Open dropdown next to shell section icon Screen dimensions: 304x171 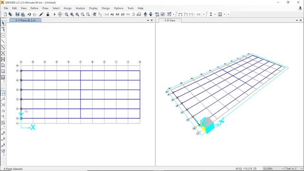tap(224, 14)
